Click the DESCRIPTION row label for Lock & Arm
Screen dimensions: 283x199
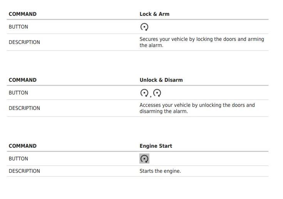(24, 42)
